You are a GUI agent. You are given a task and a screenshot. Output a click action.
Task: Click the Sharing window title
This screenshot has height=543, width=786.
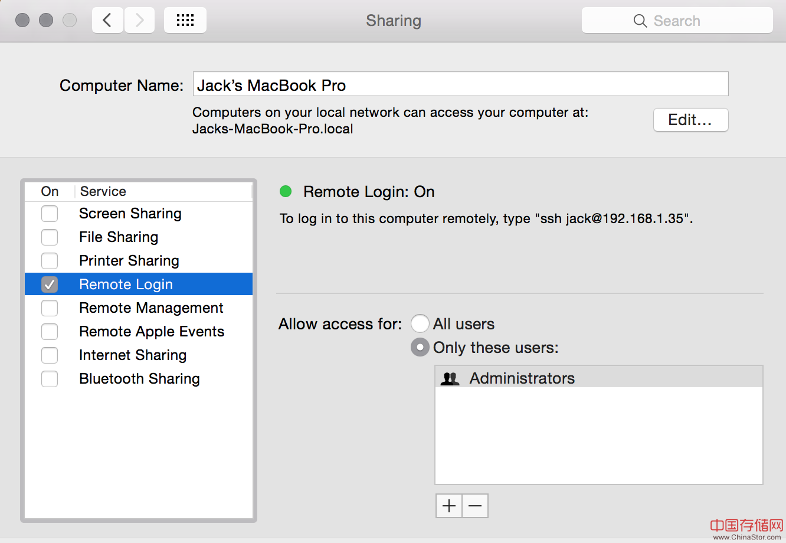pos(394,21)
